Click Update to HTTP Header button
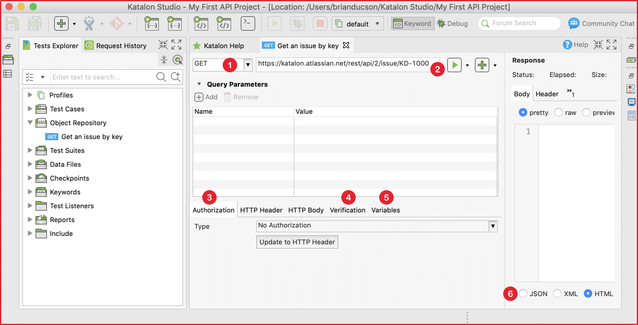The width and height of the screenshot is (638, 325). 297,242
